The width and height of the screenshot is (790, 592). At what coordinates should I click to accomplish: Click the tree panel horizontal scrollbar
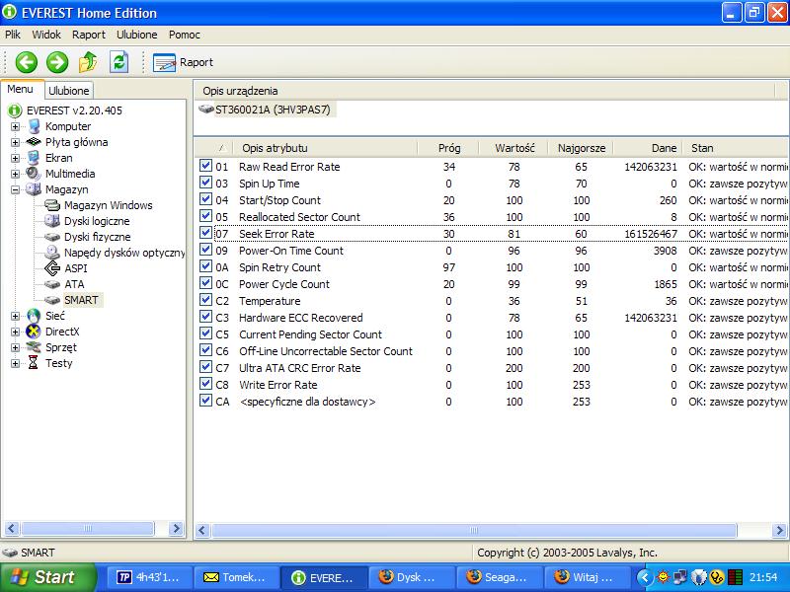pos(88,528)
